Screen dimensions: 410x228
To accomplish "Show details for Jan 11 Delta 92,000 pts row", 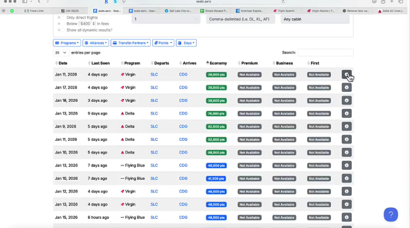I will click(x=347, y=139).
